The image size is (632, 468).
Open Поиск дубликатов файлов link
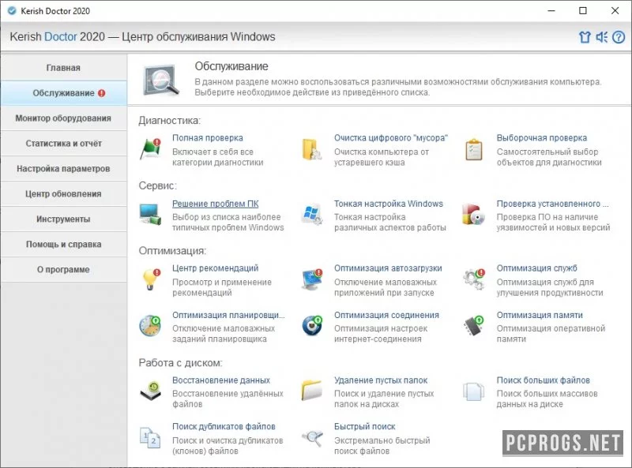point(224,426)
